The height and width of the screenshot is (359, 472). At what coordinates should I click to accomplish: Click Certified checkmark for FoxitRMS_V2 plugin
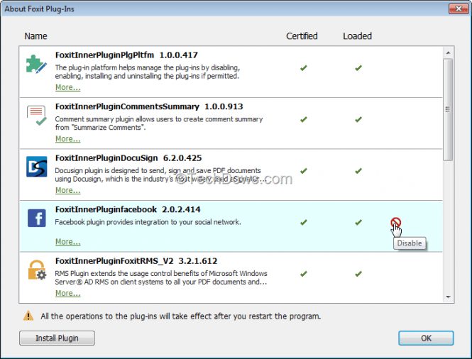click(x=304, y=274)
